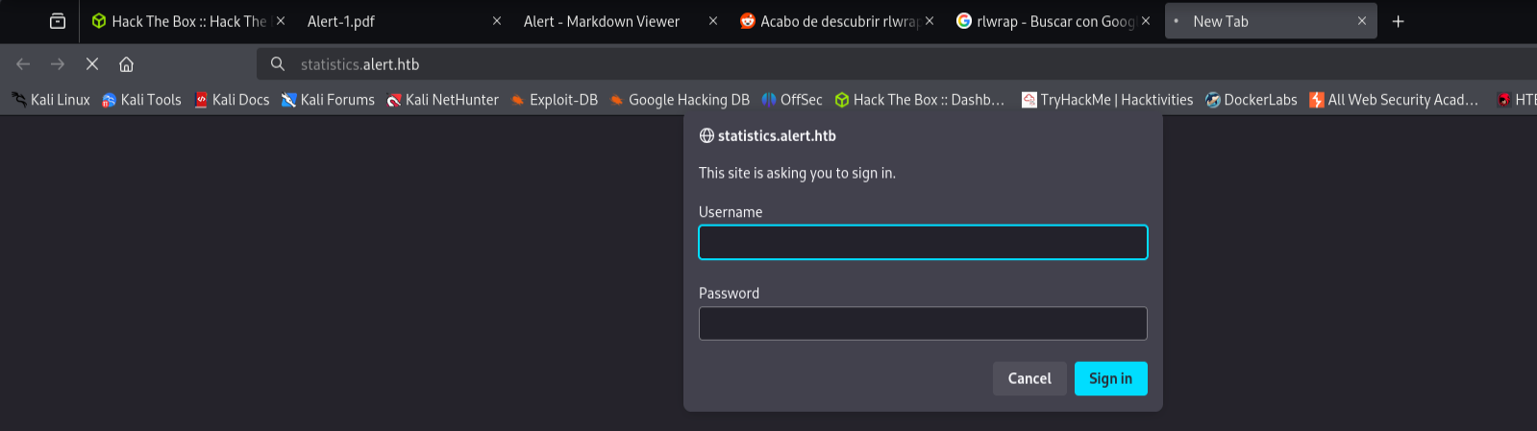Click the forward navigation arrow
Viewport: 1537px width, 431px height.
click(x=58, y=64)
